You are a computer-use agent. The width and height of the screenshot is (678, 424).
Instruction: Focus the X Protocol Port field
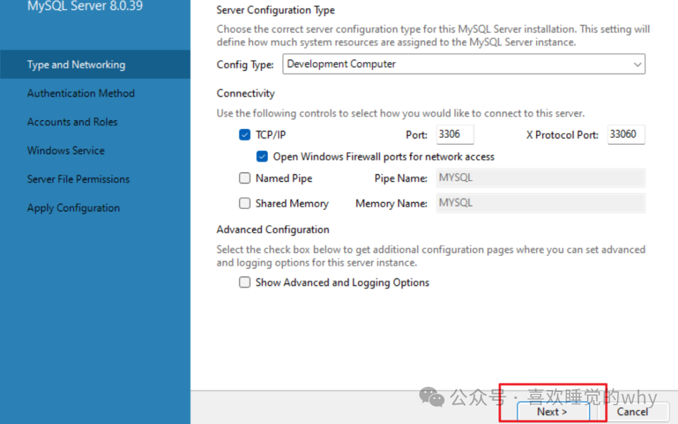pos(626,134)
